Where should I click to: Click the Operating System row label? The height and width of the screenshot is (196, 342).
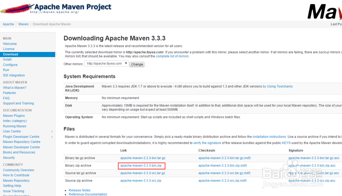pyautogui.click(x=79, y=117)
